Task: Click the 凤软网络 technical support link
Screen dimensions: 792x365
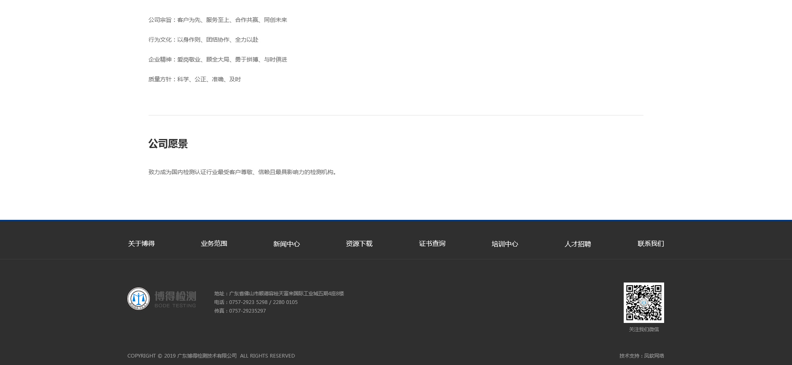Action: (654, 356)
